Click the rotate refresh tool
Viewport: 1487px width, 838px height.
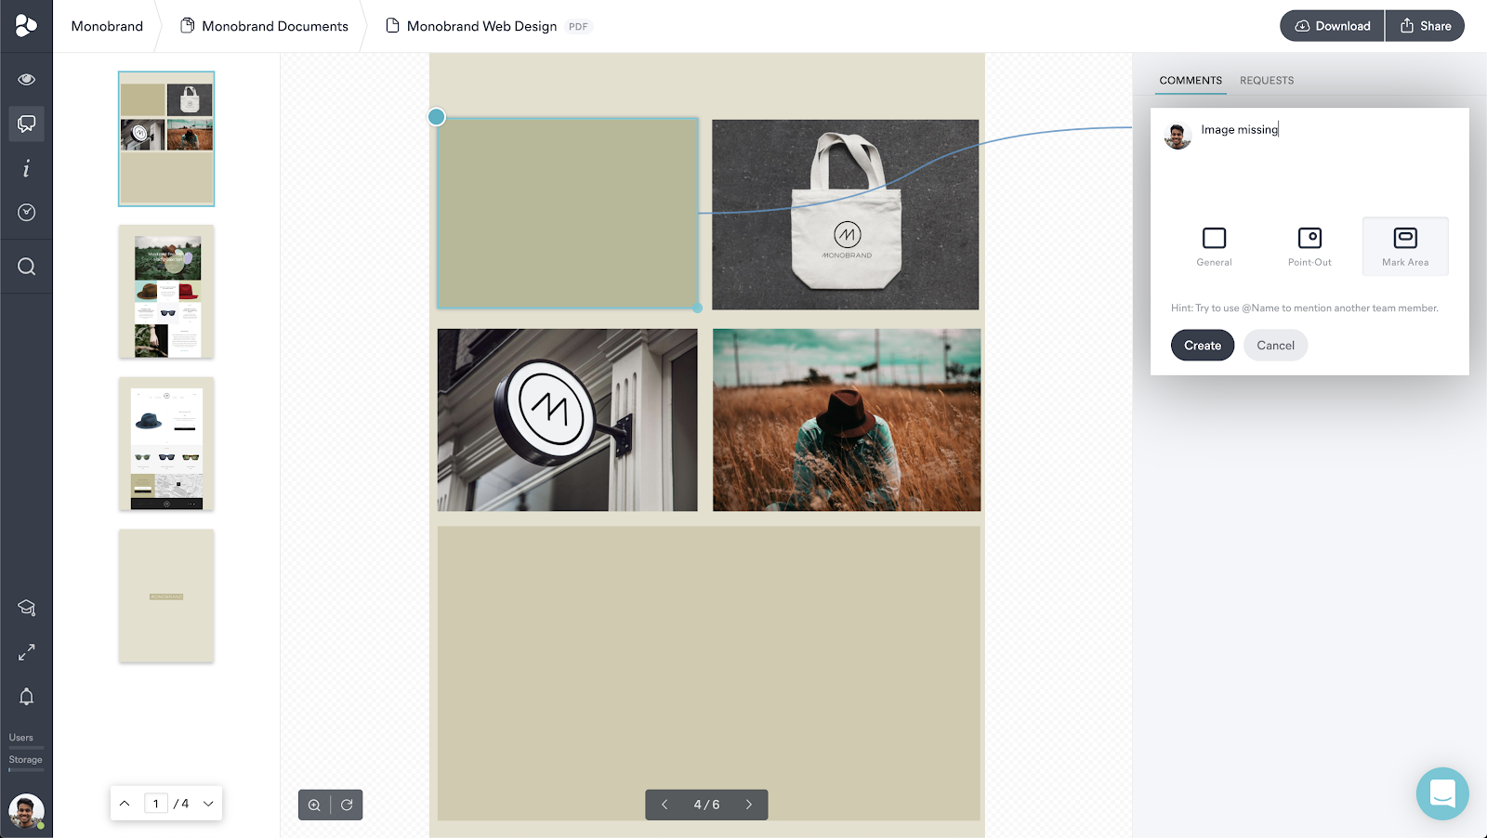pyautogui.click(x=347, y=805)
